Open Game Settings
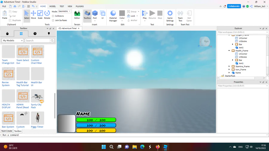 [170, 16]
